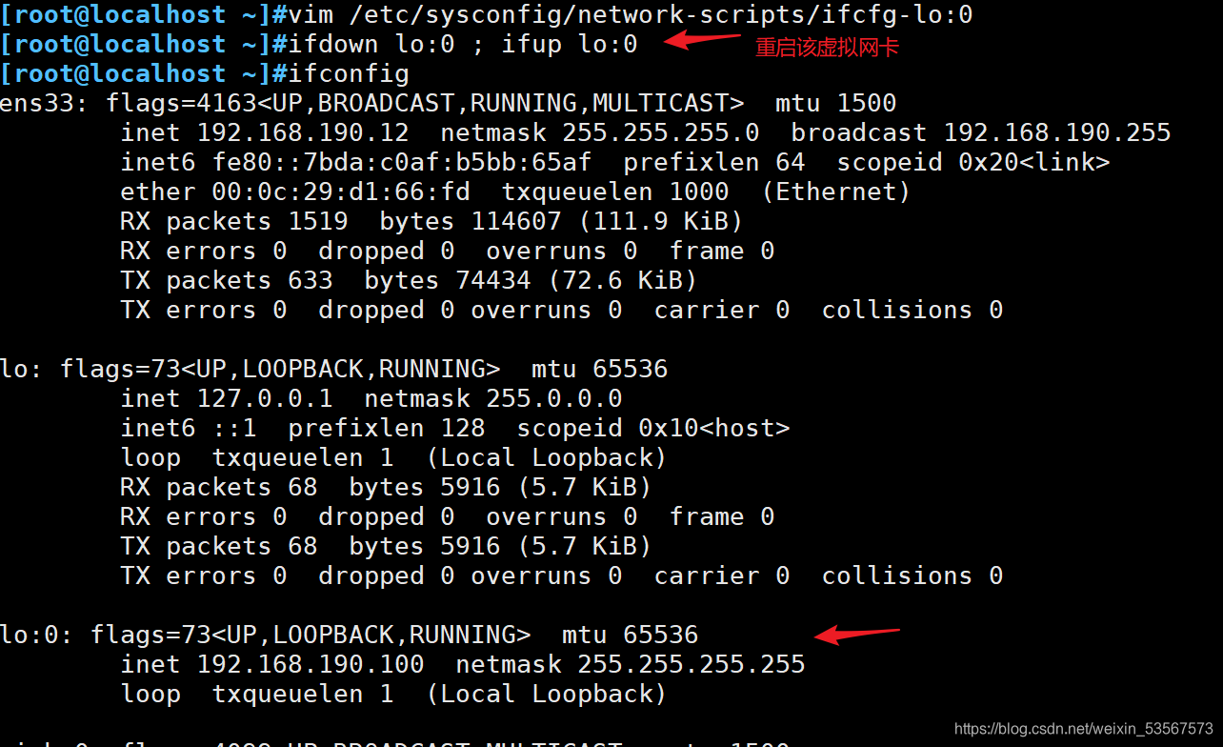Click the ifconfig command line
This screenshot has height=747, width=1223.
pos(205,73)
